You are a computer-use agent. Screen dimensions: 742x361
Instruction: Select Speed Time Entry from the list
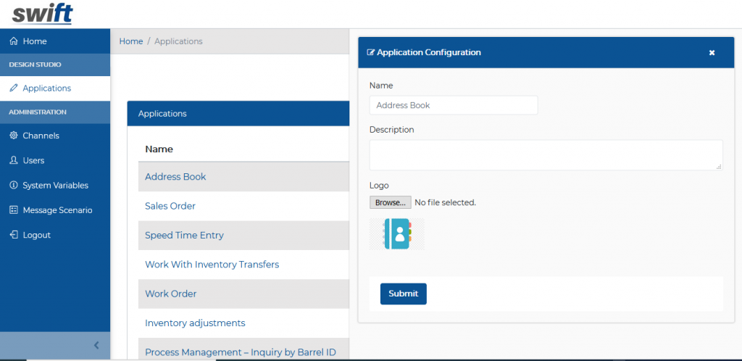point(184,236)
